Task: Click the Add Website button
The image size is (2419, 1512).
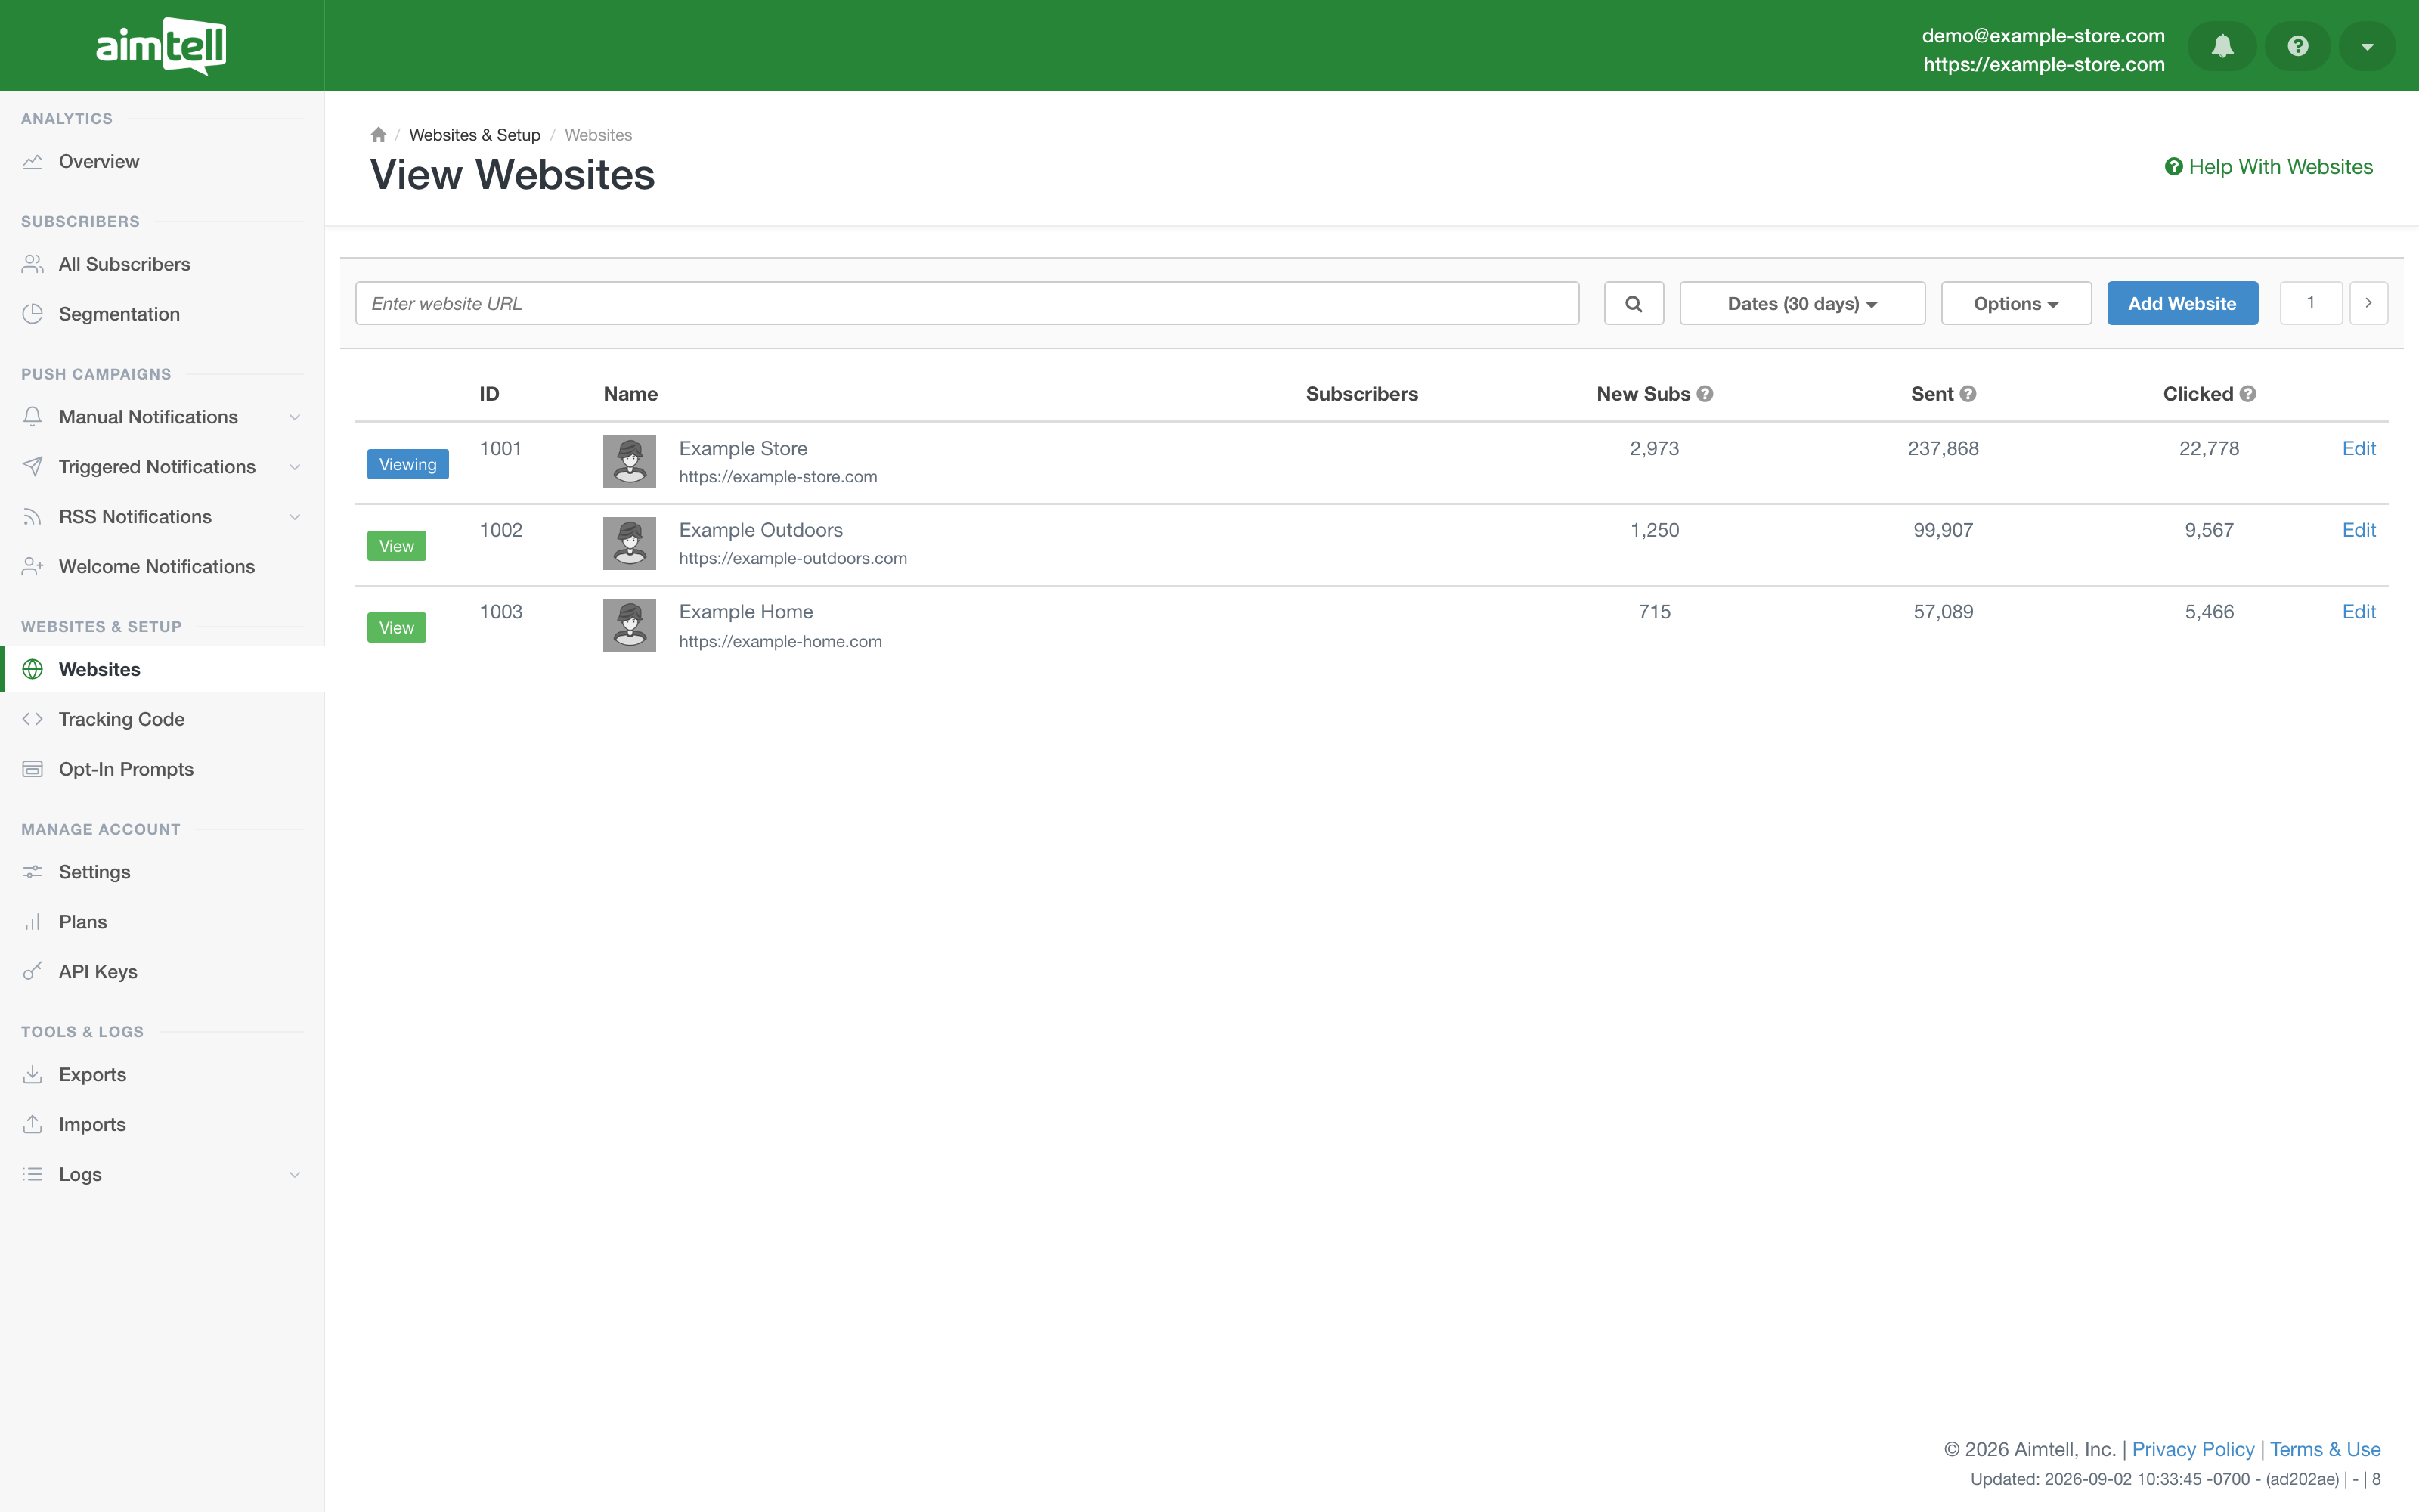Action: click(2182, 303)
